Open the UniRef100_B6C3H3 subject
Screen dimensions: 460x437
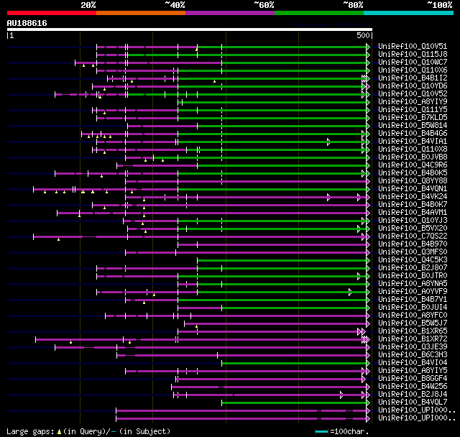[413, 355]
